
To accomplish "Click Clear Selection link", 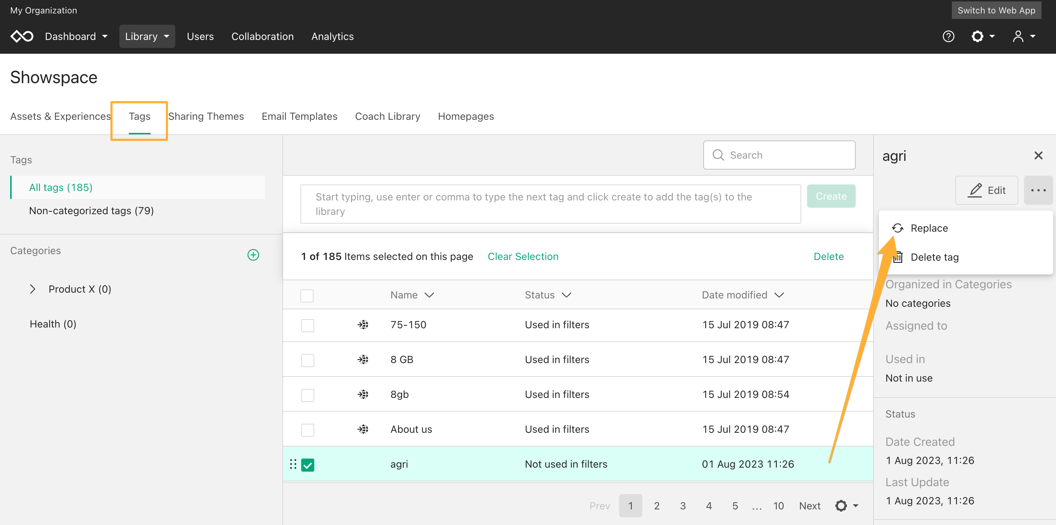I will 523,256.
